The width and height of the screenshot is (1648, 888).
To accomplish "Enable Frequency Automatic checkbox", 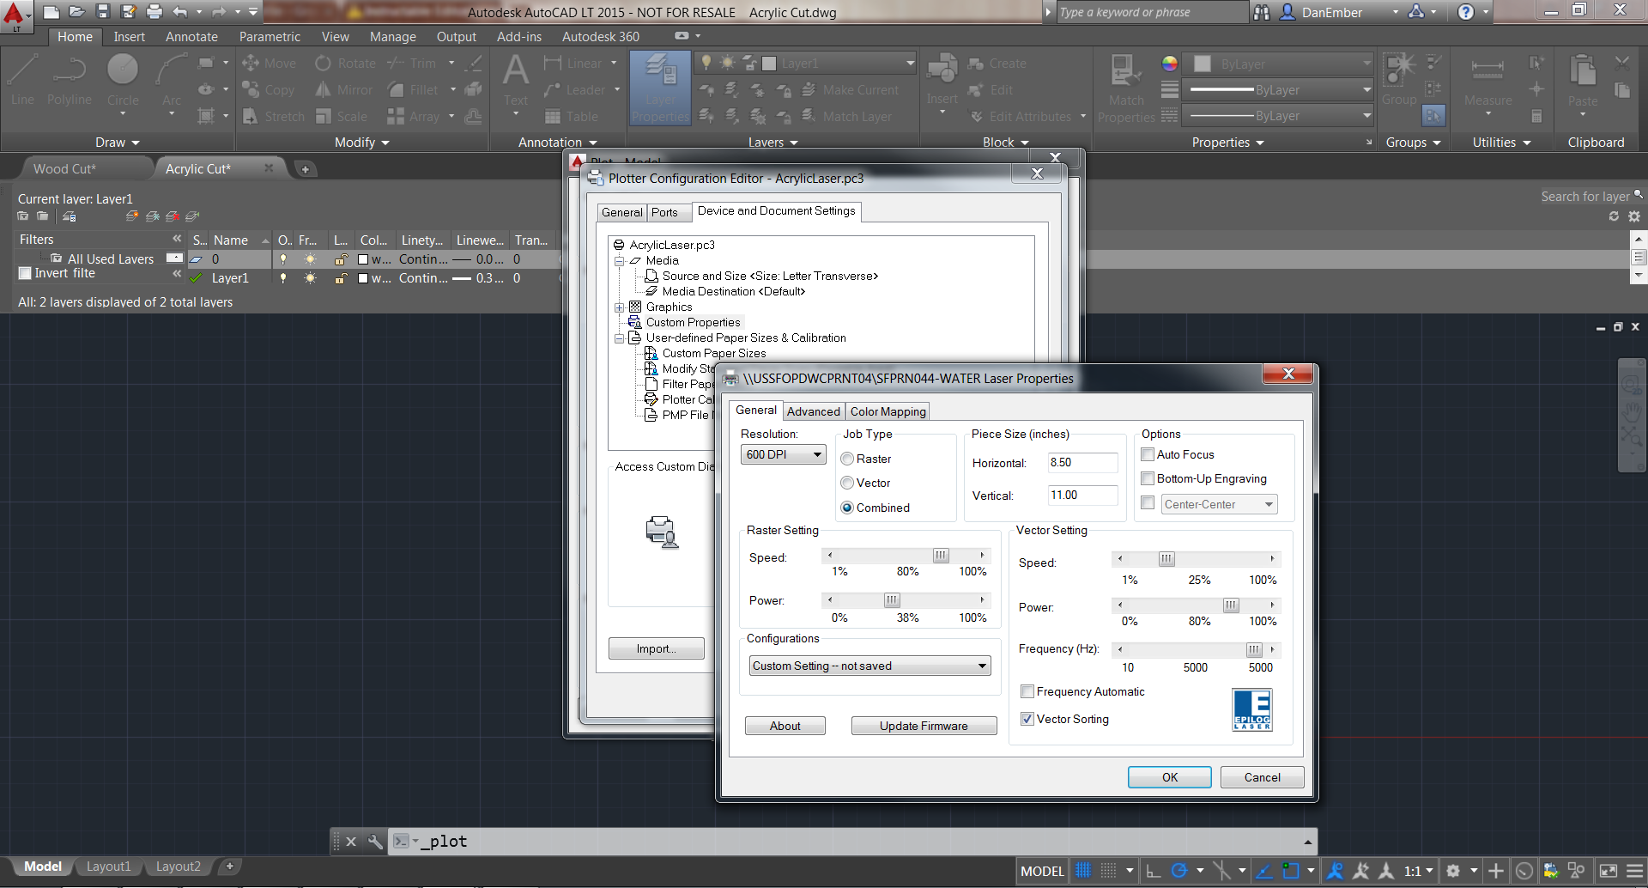I will tap(1027, 691).
